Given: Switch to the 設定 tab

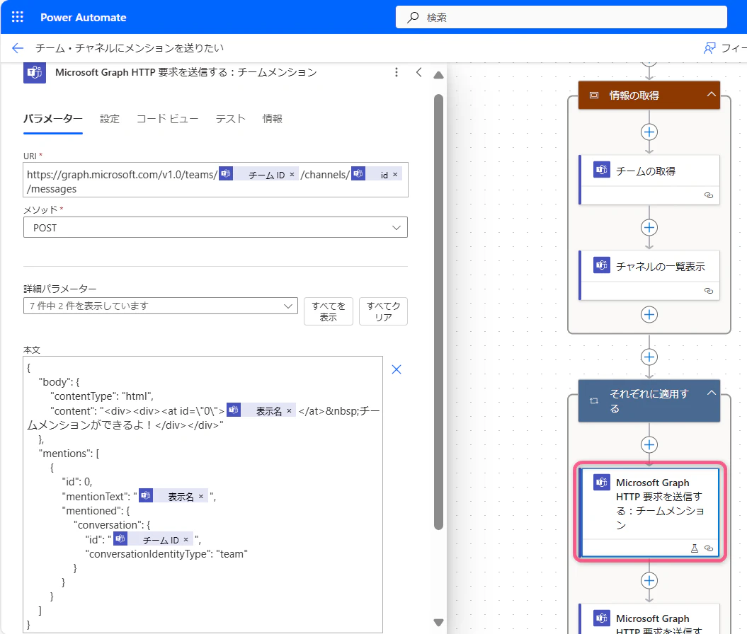Looking at the screenshot, I should pos(110,118).
